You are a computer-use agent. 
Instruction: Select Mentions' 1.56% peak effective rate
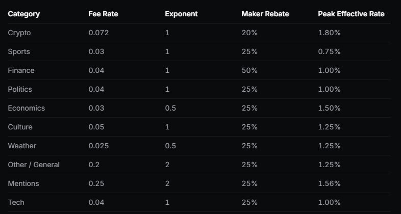[329, 183]
